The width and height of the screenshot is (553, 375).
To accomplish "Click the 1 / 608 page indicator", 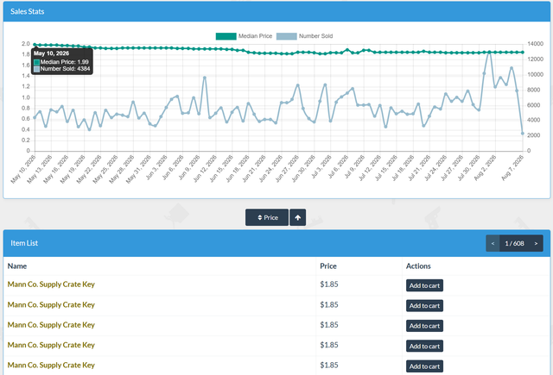I will pos(514,243).
